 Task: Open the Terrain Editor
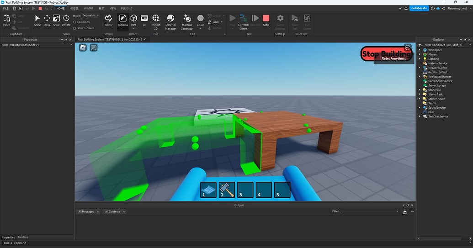108,20
